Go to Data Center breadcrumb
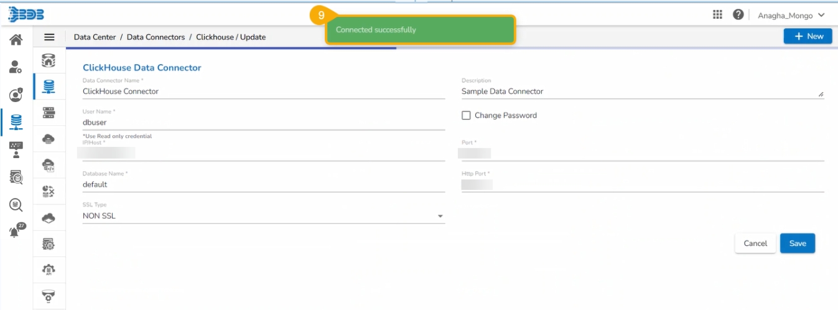Screen dimensions: 838x310 coord(95,37)
